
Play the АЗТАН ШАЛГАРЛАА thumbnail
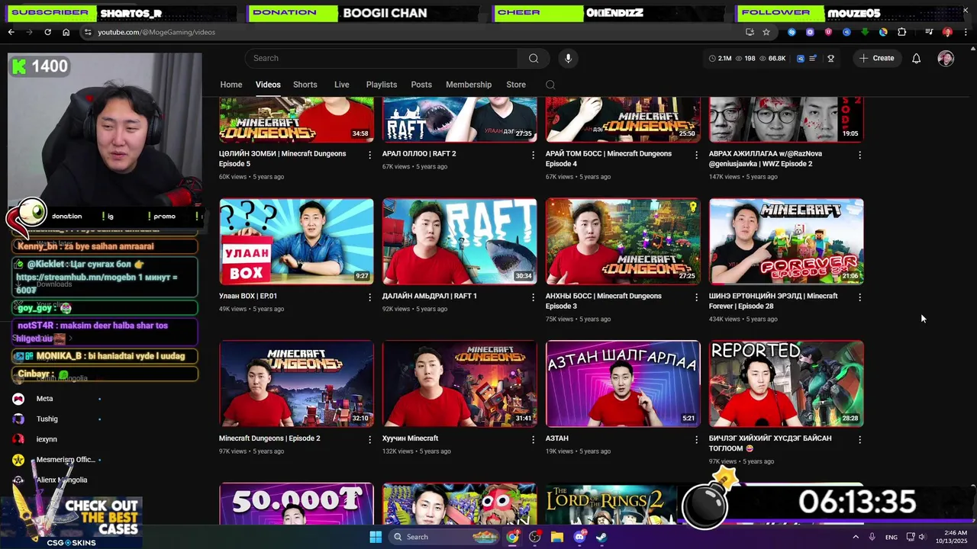[x=623, y=384]
